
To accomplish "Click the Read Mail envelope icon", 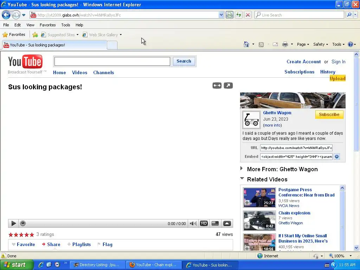I will (275, 44).
